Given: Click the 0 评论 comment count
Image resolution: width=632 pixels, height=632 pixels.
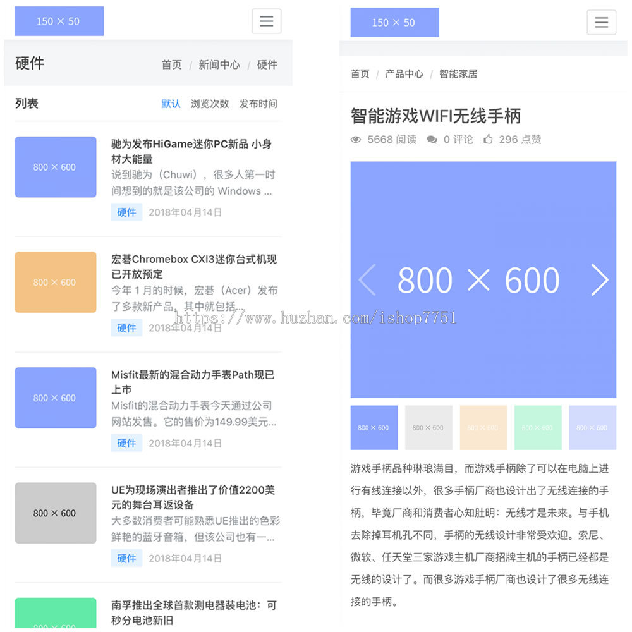Looking at the screenshot, I should click(458, 140).
